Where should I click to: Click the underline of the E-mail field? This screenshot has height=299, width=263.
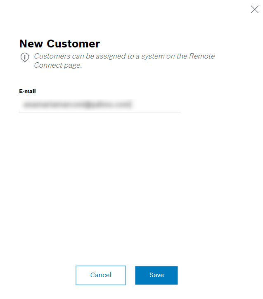pyautogui.click(x=100, y=112)
